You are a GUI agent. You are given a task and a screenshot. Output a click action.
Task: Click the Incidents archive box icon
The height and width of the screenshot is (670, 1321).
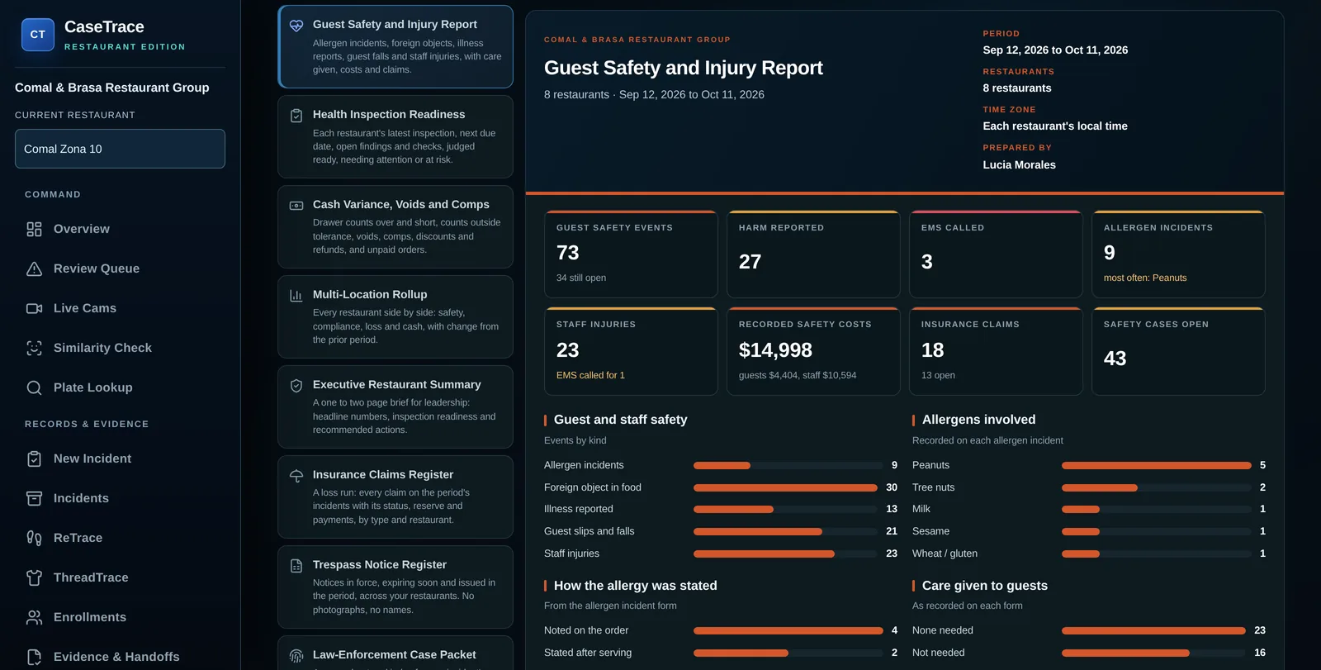click(34, 498)
